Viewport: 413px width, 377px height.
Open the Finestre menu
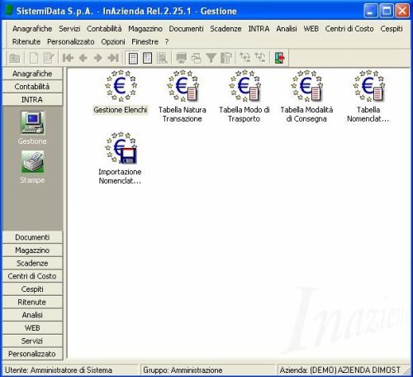(x=145, y=41)
